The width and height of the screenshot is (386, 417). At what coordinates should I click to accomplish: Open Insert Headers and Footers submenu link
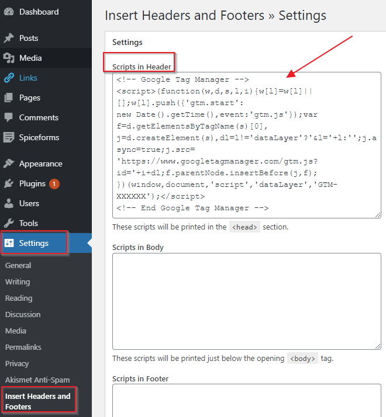pyautogui.click(x=38, y=402)
